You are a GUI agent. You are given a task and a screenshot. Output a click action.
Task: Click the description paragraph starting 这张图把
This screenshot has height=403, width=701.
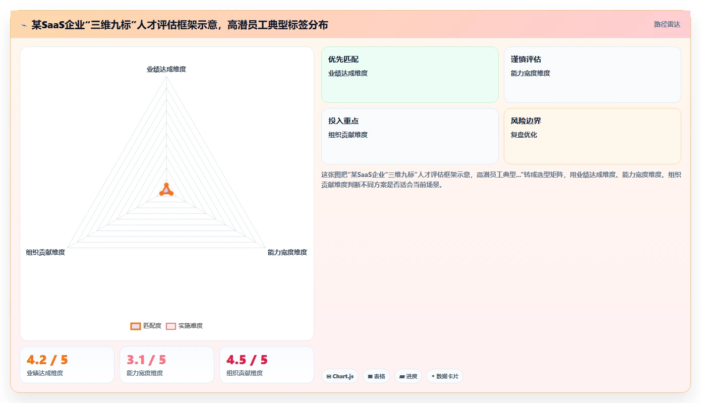click(x=501, y=180)
